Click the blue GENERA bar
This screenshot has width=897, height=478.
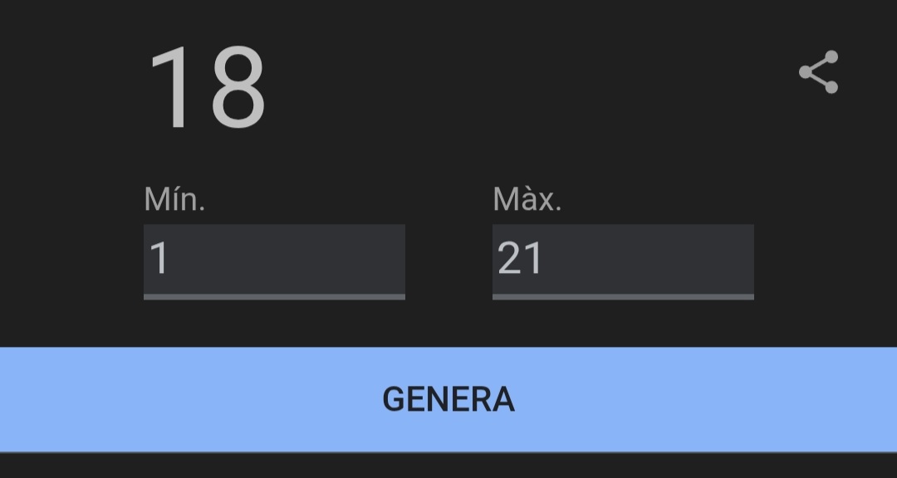point(448,399)
